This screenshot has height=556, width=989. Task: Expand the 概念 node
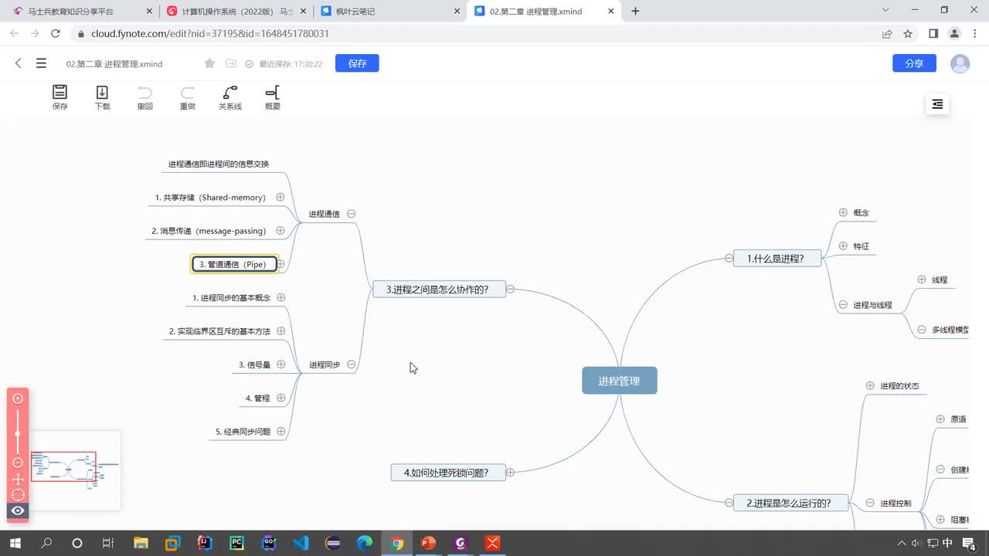point(843,212)
